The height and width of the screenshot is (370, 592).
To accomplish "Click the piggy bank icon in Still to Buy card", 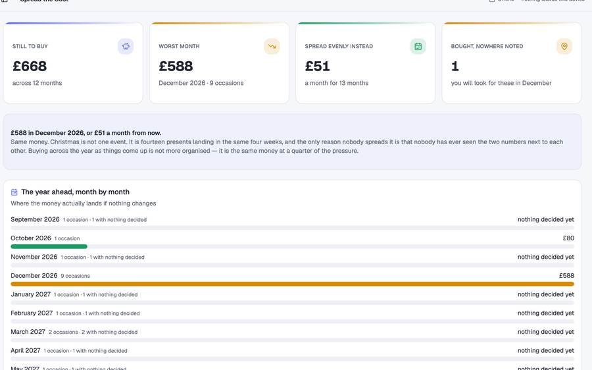I will [x=126, y=47].
